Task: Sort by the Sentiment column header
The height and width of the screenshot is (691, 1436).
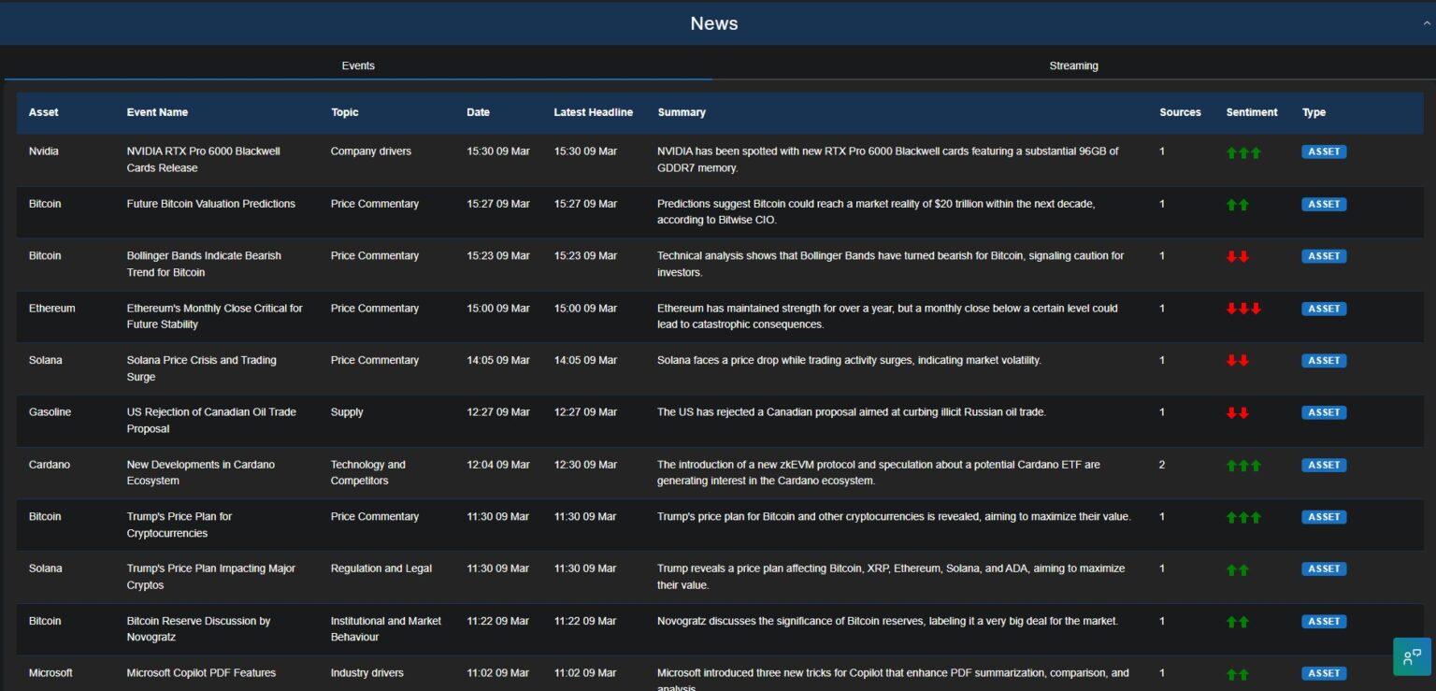Action: pyautogui.click(x=1252, y=112)
